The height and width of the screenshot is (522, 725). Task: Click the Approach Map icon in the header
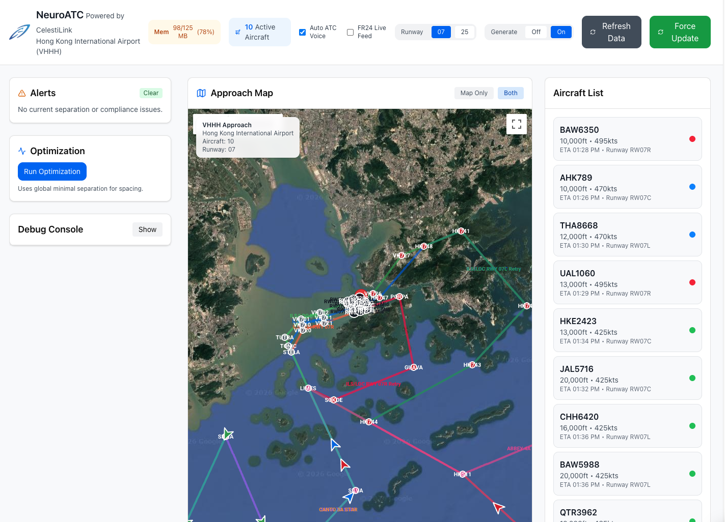tap(201, 93)
